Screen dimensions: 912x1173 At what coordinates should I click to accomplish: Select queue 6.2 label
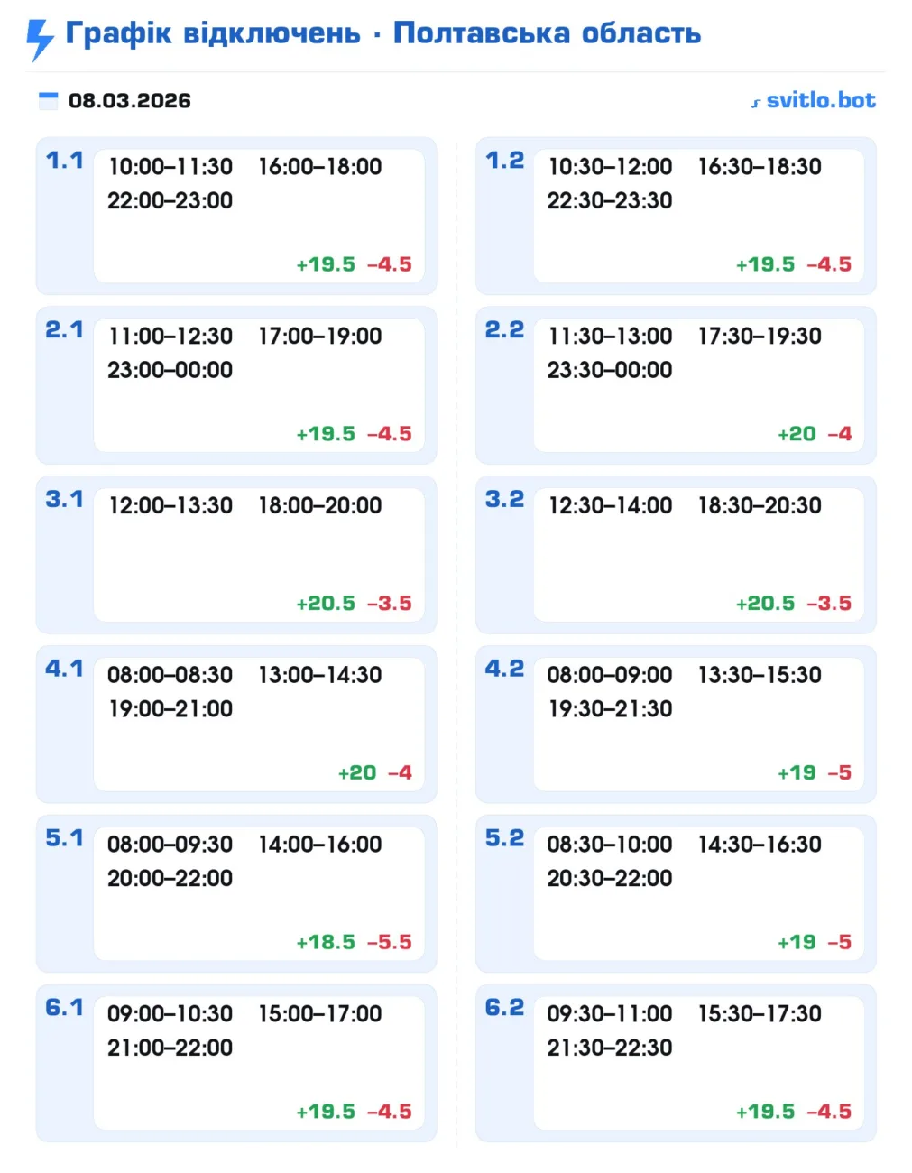[x=504, y=1007]
